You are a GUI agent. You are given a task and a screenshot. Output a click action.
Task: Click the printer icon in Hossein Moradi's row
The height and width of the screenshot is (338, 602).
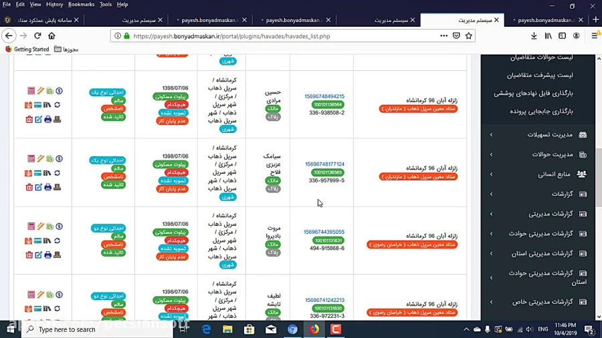pos(47,120)
